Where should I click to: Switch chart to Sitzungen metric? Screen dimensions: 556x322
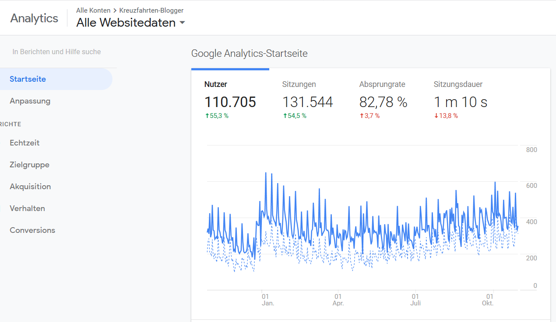click(299, 84)
